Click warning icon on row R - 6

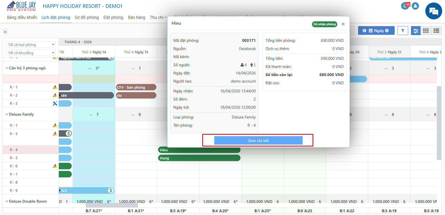[55, 166]
